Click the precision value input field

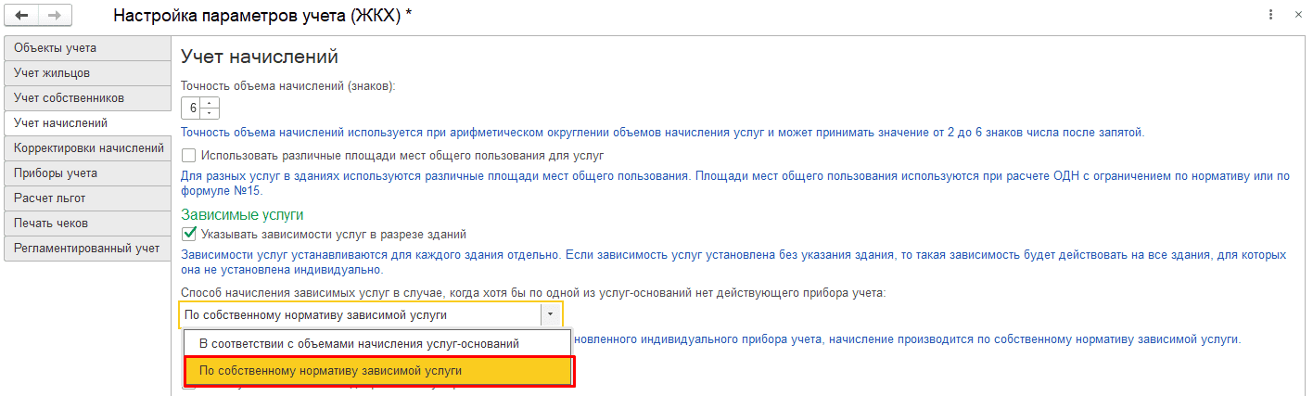192,108
